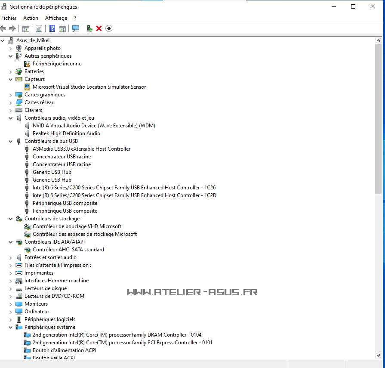The height and width of the screenshot is (368, 385).
Task: Click the down arrow disable device icon
Action: pos(109,28)
